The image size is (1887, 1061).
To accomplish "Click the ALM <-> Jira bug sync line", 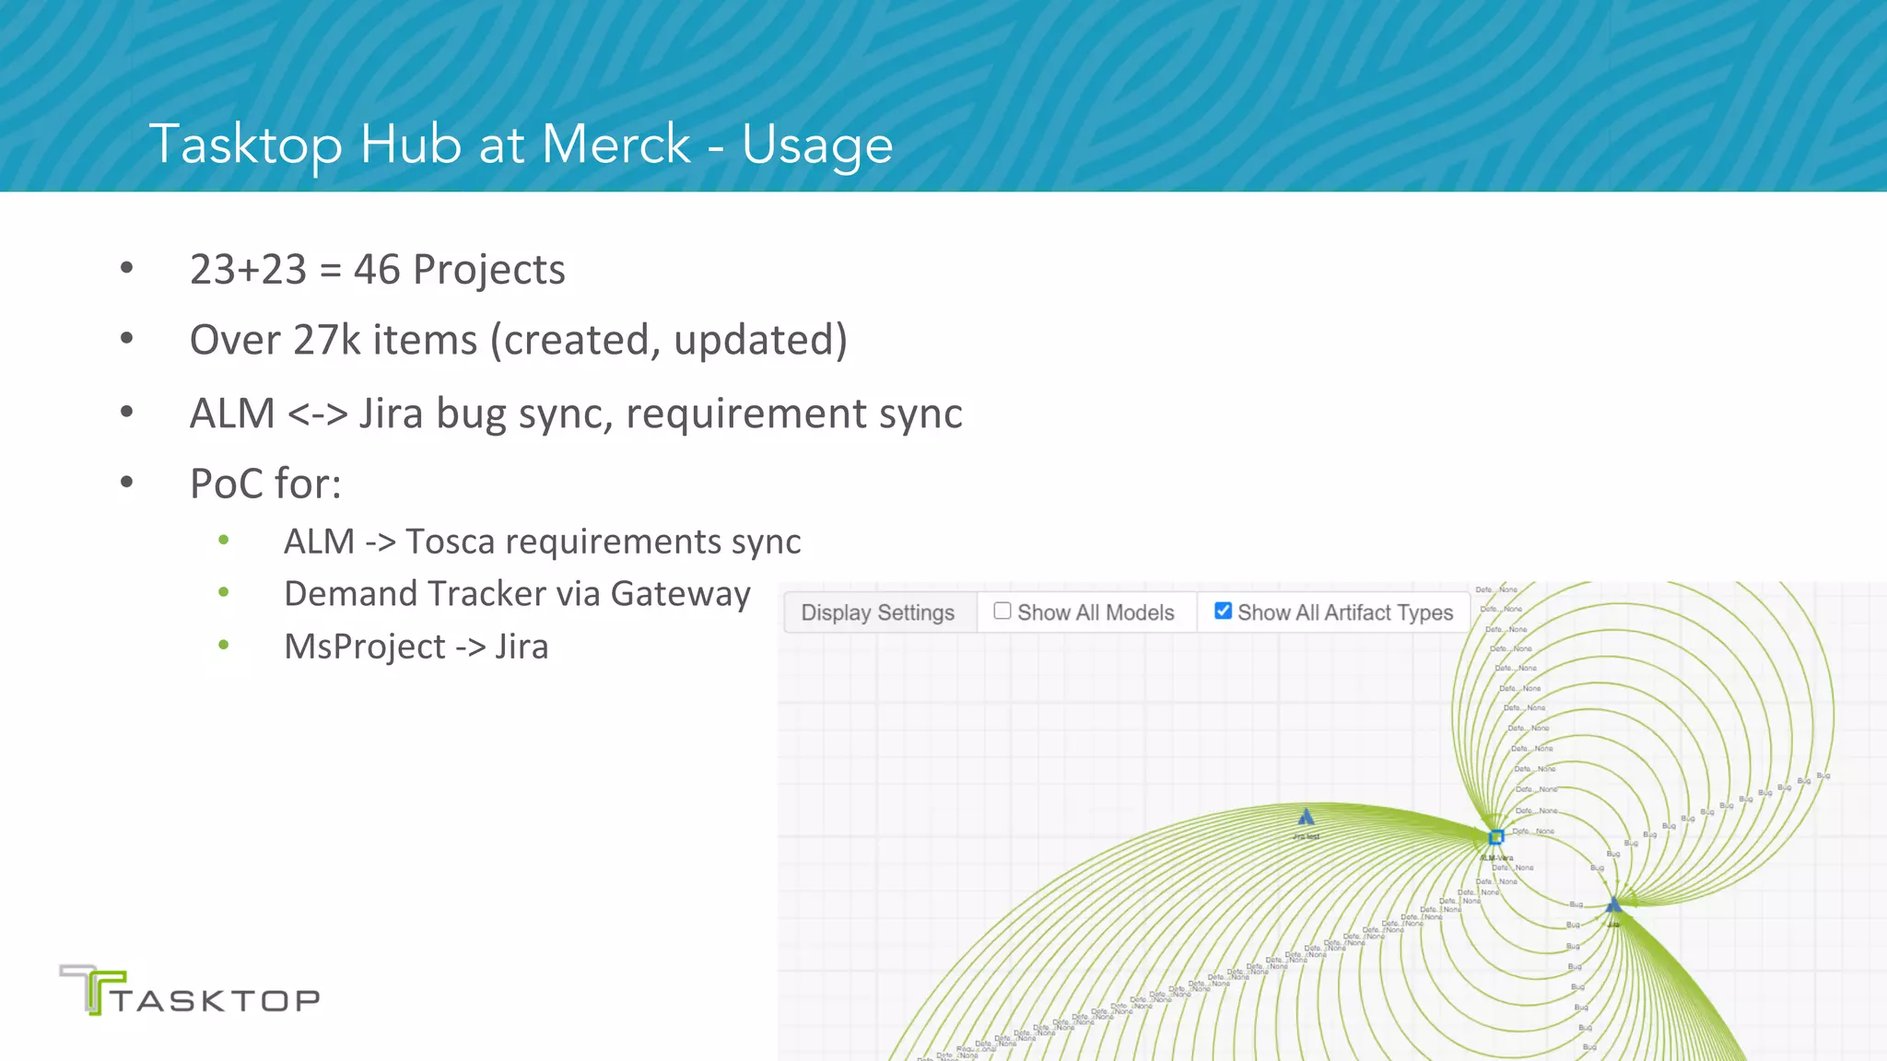I will click(x=576, y=413).
